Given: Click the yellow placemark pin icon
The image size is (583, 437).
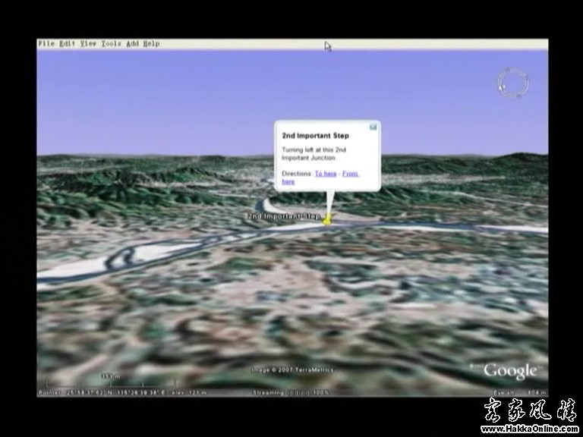Looking at the screenshot, I should 327,220.
